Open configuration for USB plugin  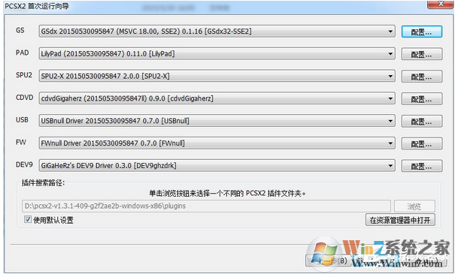422,121
